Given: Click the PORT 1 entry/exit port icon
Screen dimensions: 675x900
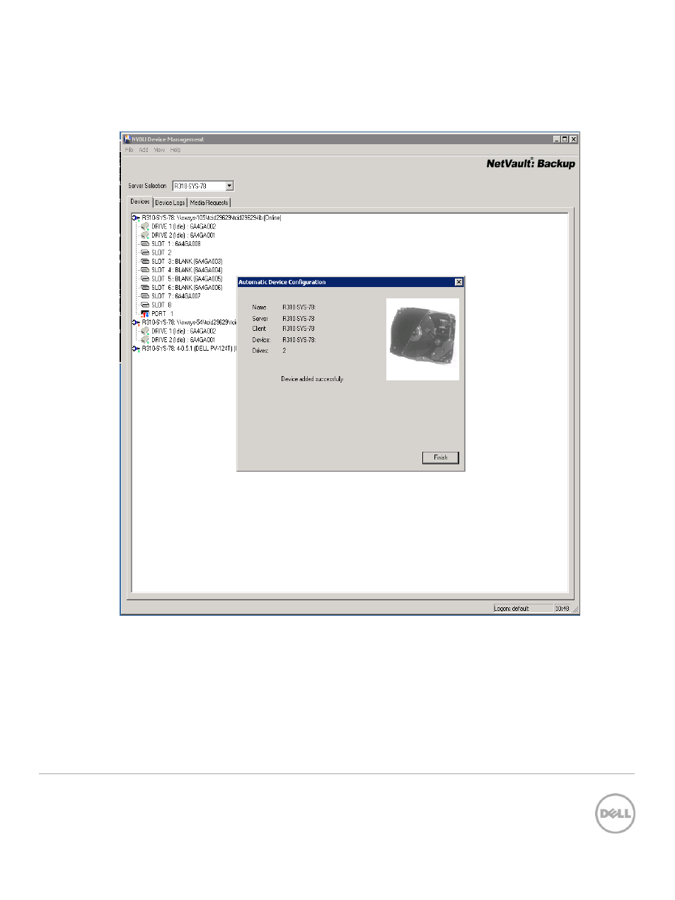Looking at the screenshot, I should (x=145, y=314).
